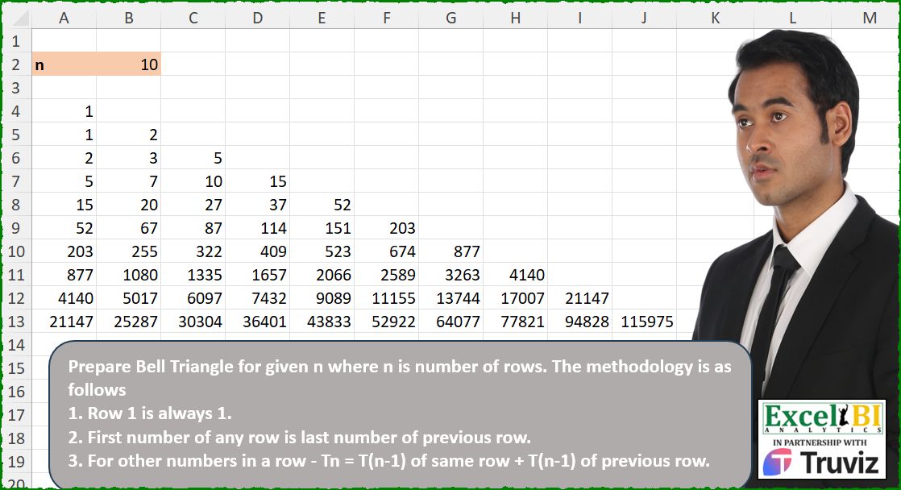Click the gray Bell Triangle instructions text box

pyautogui.click(x=401, y=415)
